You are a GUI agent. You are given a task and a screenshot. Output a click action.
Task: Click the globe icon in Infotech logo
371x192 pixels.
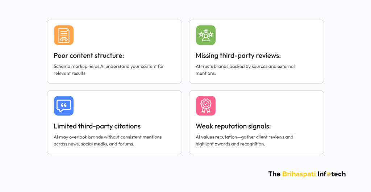tap(329, 174)
